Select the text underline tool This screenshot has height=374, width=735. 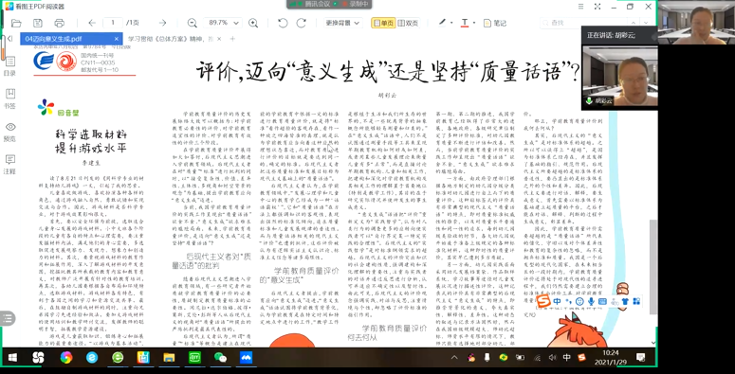[x=465, y=23]
